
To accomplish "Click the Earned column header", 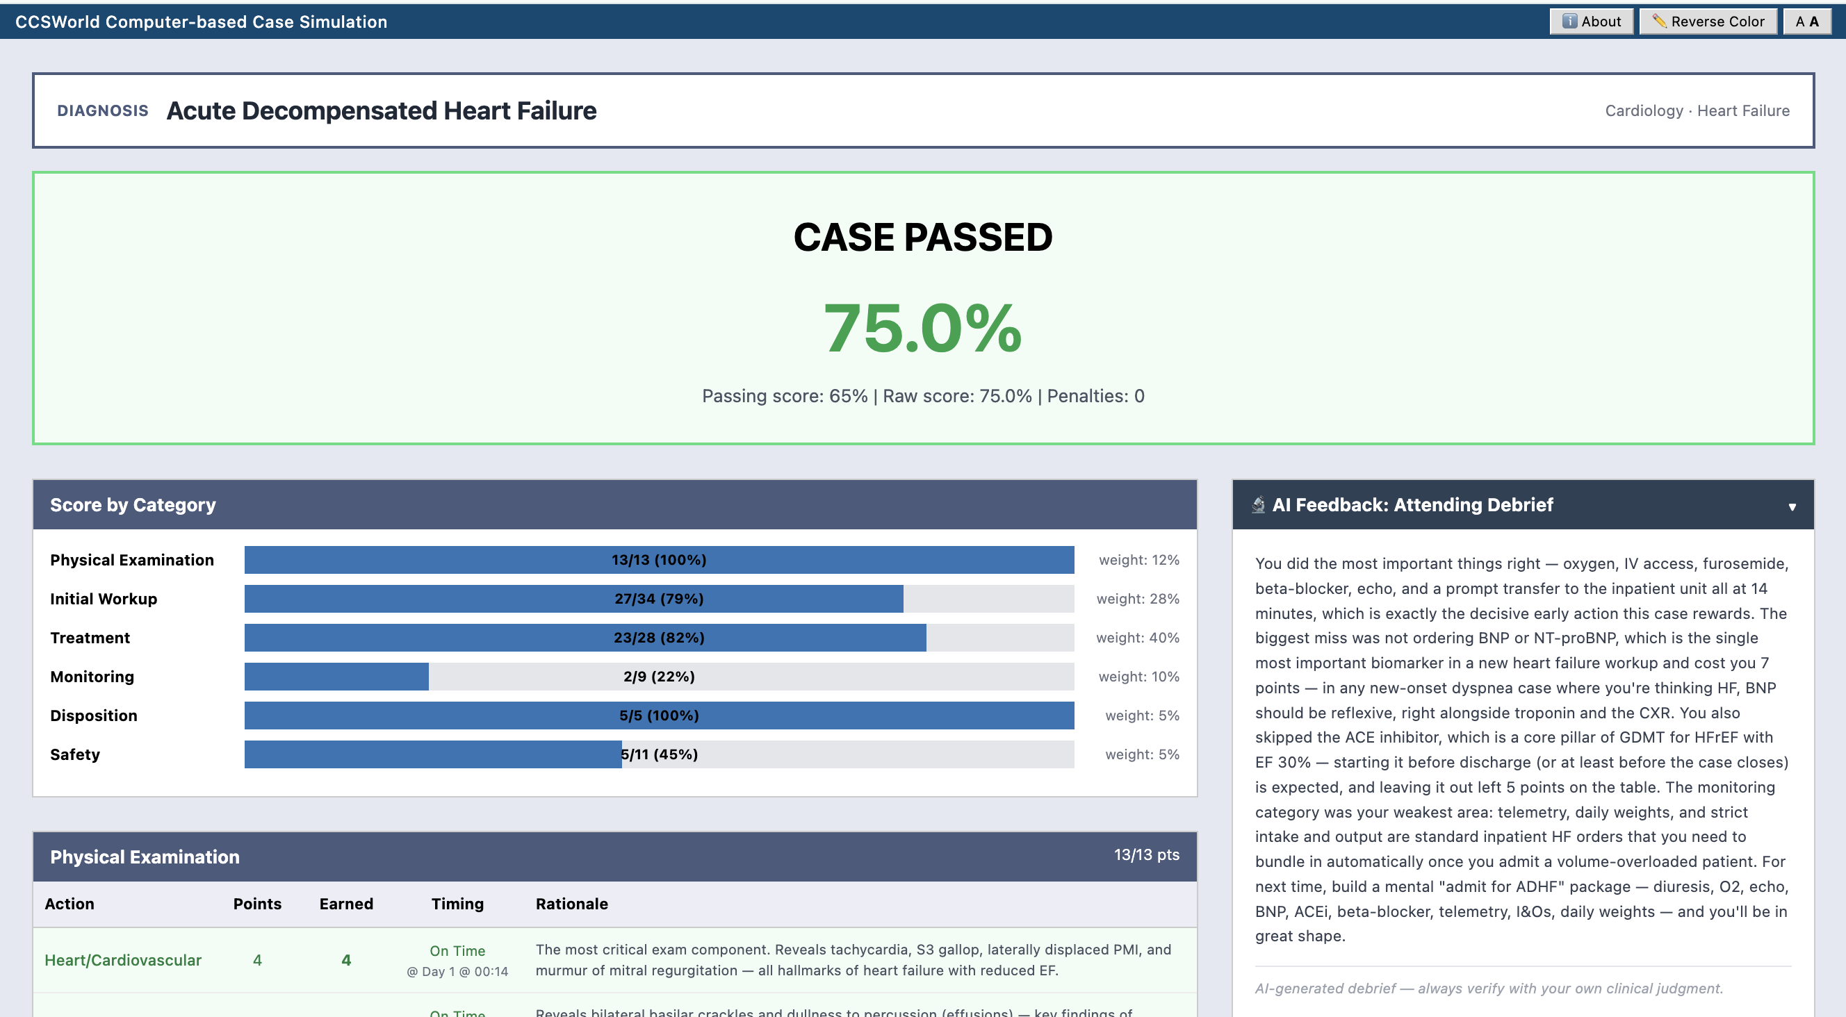I will coord(346,904).
